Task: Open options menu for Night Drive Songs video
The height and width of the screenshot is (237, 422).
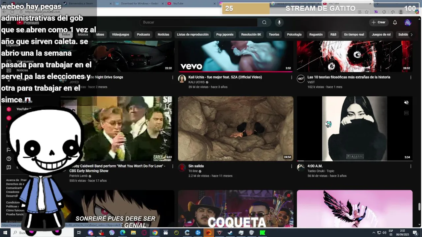Action: [172, 77]
